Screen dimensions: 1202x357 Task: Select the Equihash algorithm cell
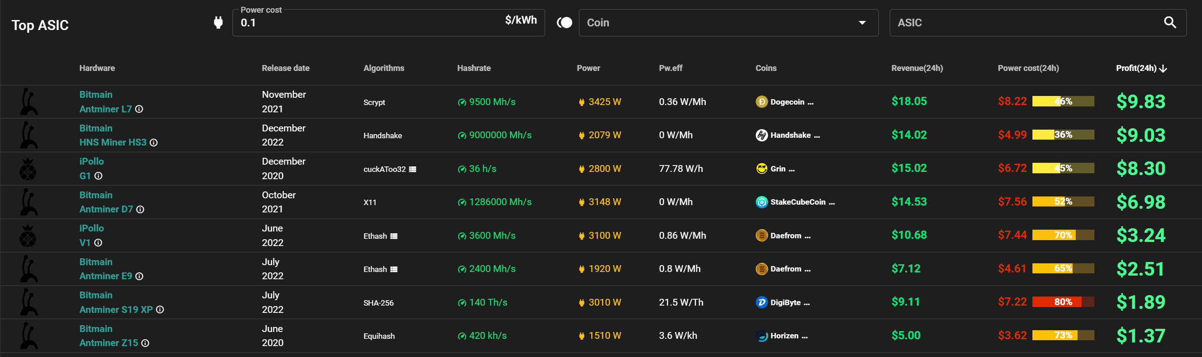(379, 336)
